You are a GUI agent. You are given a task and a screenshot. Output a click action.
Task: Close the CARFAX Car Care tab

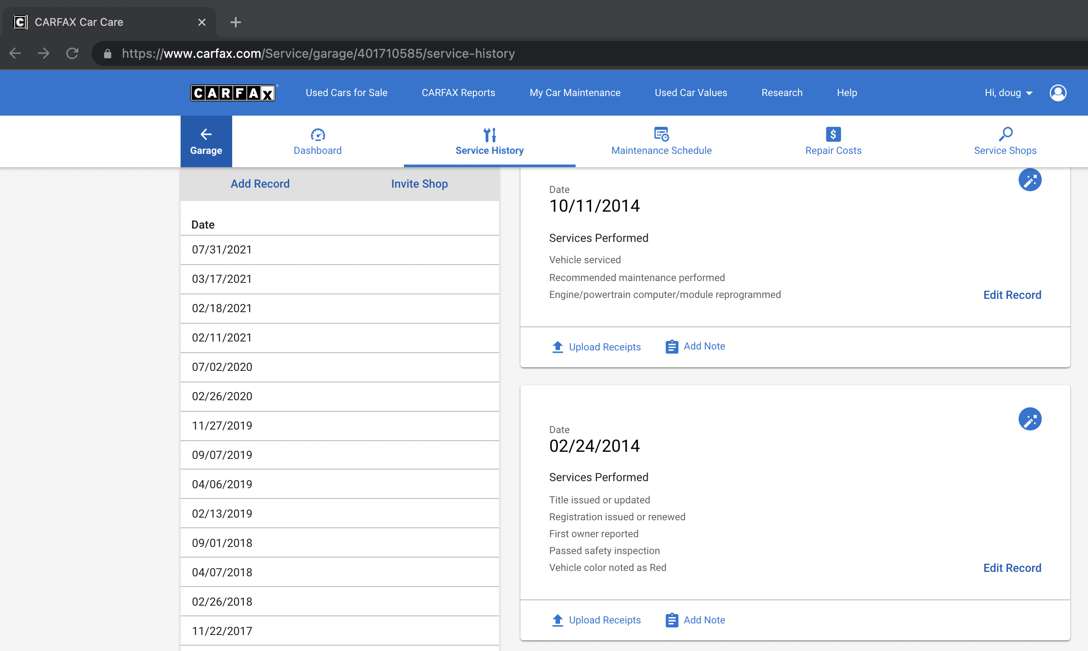[x=201, y=22]
